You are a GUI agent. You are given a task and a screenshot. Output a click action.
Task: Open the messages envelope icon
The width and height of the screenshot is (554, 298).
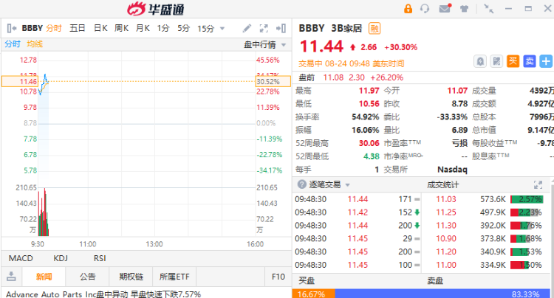point(445,8)
